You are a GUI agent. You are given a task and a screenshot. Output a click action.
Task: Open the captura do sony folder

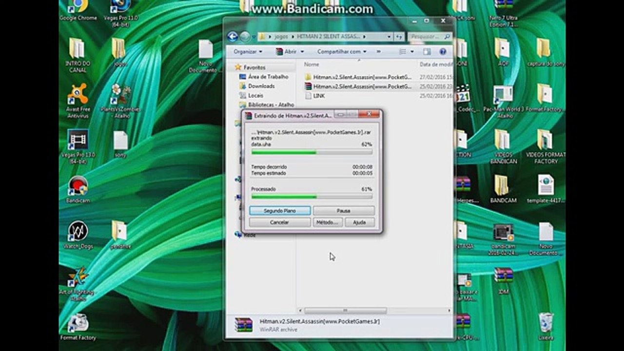pos(546,52)
